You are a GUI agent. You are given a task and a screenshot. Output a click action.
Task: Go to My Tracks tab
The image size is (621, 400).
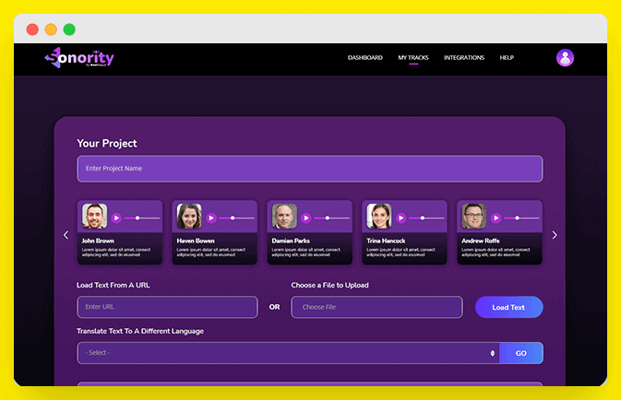[x=413, y=58]
